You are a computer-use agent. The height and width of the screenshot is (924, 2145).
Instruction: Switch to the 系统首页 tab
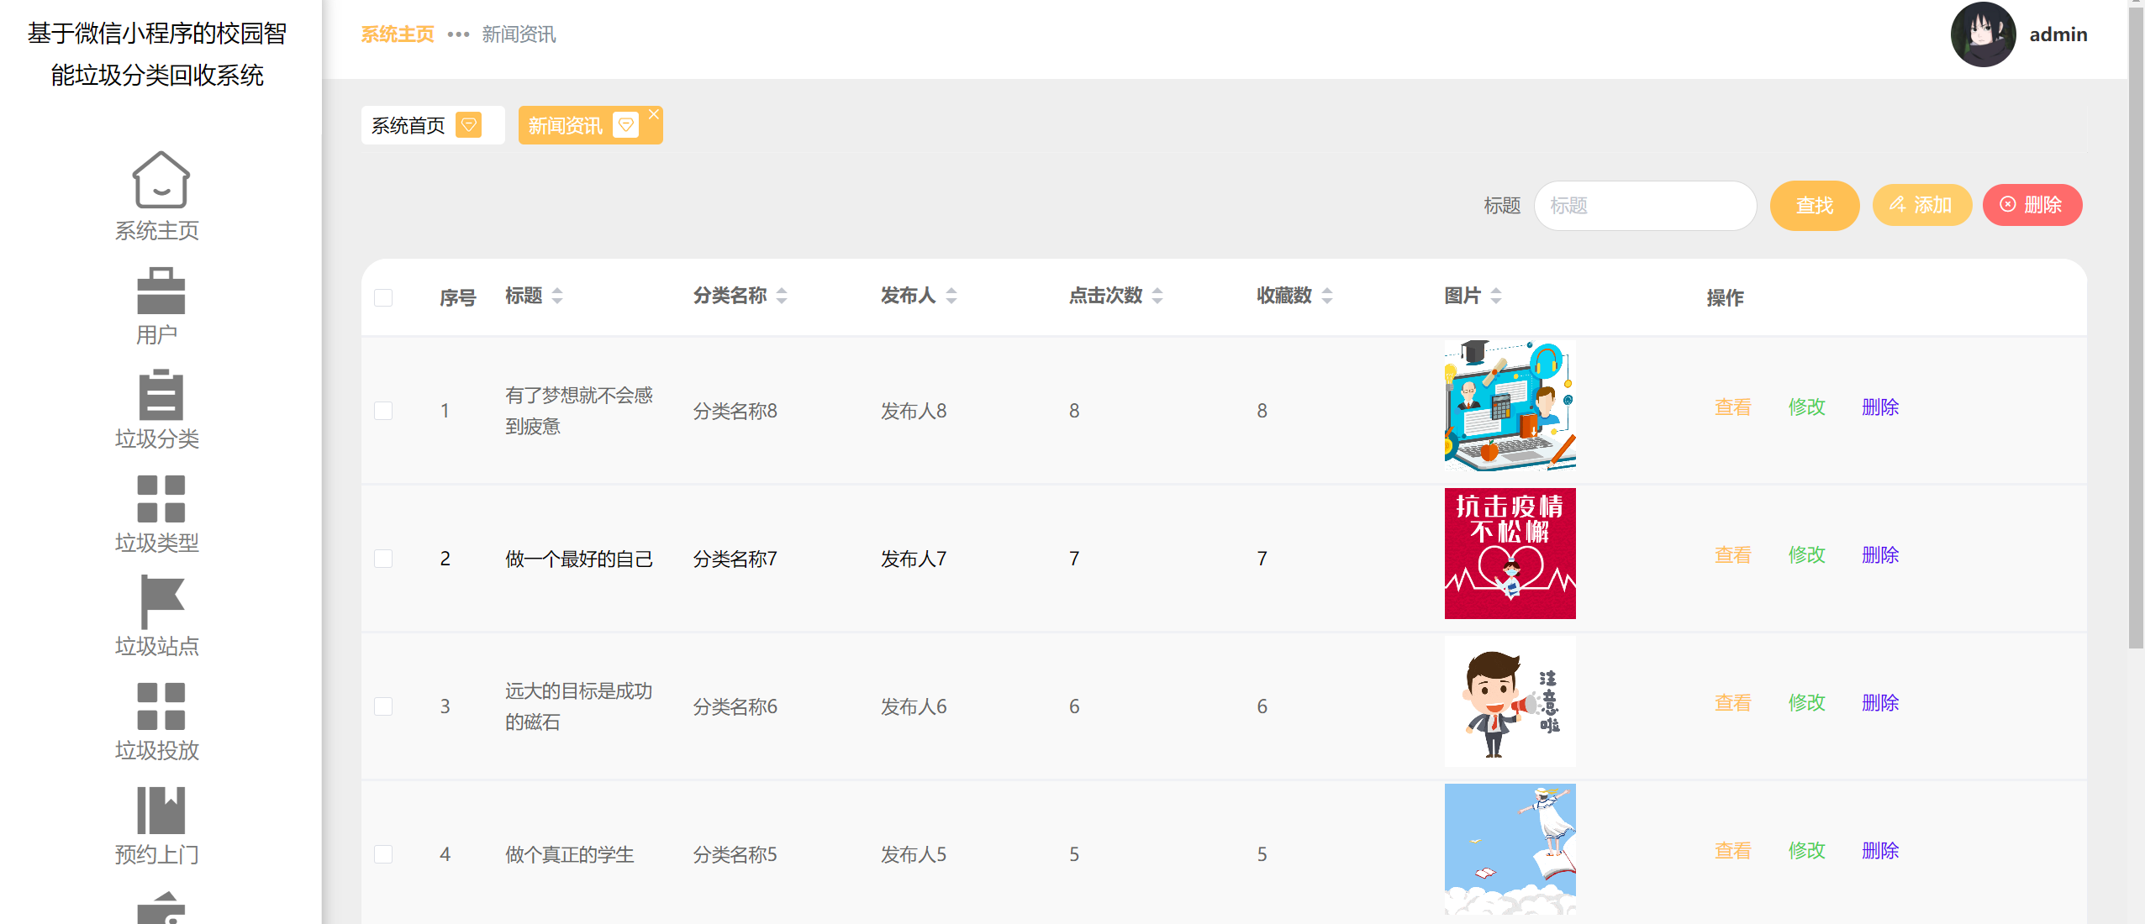tap(409, 126)
